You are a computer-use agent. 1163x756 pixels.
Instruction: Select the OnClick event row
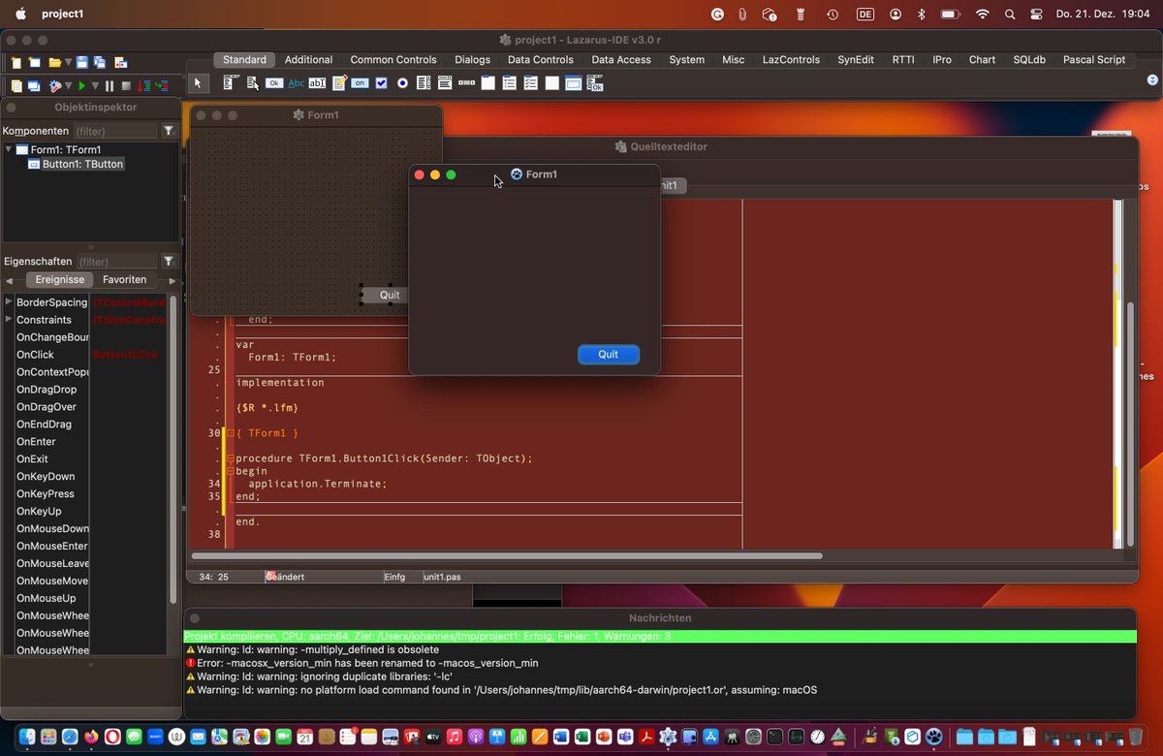pyautogui.click(x=85, y=355)
